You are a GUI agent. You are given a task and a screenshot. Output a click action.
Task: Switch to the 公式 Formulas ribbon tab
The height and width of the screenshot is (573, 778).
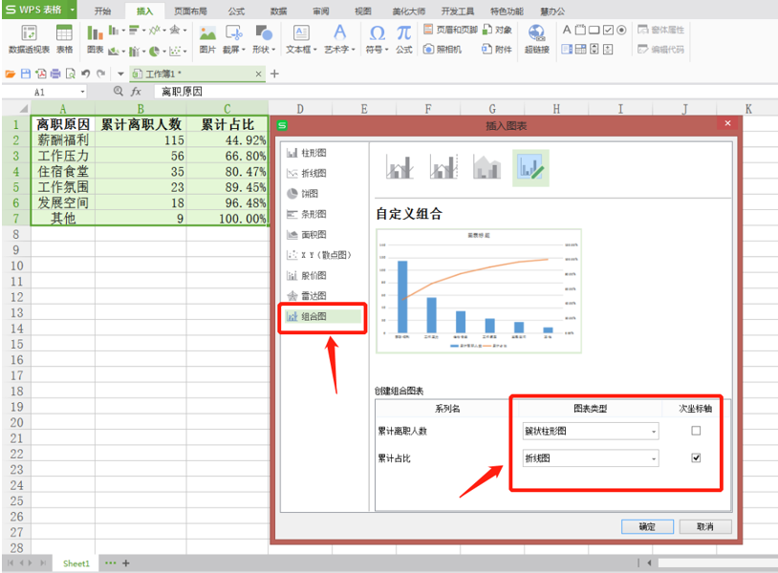point(236,11)
